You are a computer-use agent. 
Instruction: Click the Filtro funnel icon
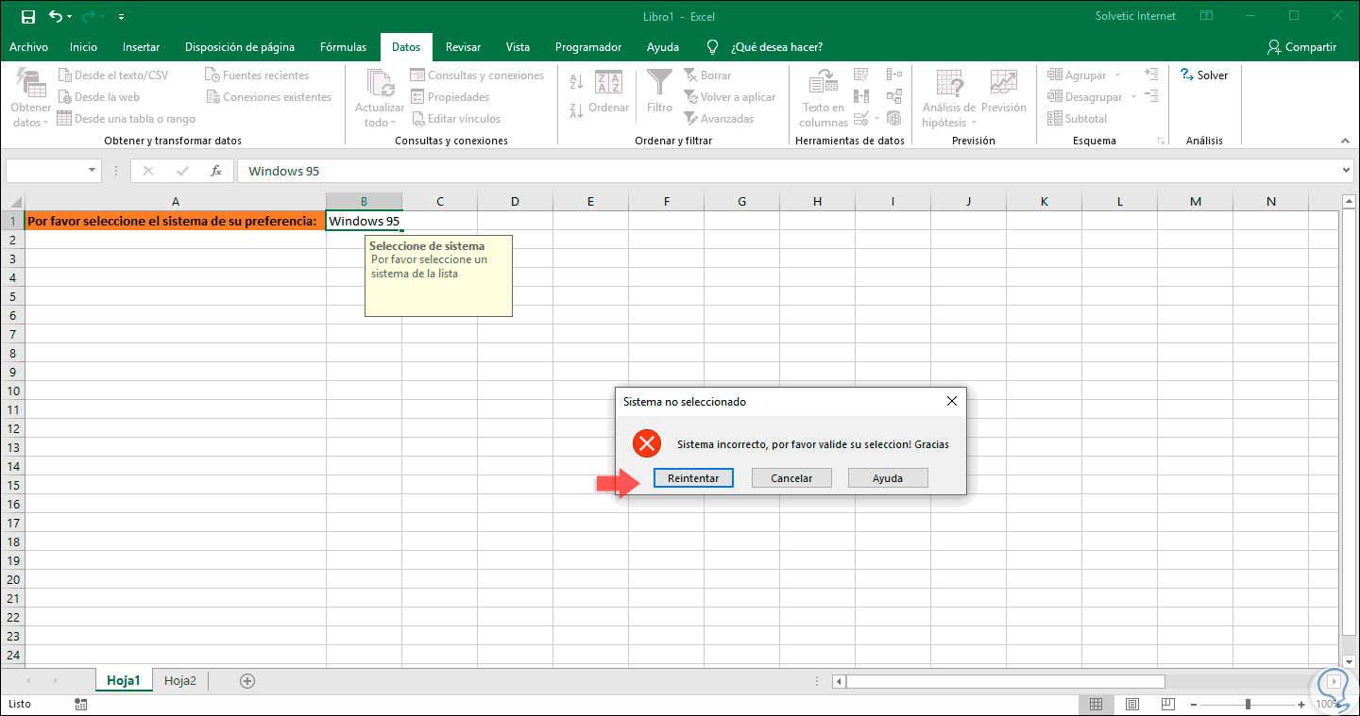click(x=659, y=83)
